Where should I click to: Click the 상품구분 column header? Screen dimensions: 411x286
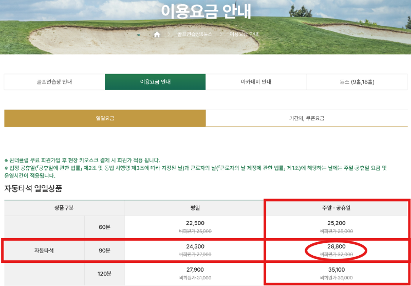64,208
